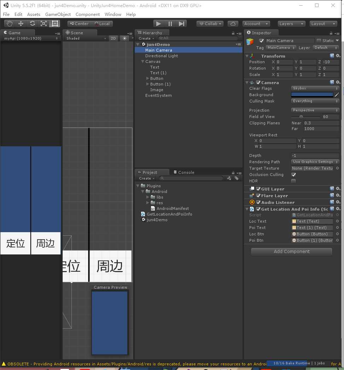Toggle Local handle rotation button
The height and width of the screenshot is (370, 344).
pos(102,24)
